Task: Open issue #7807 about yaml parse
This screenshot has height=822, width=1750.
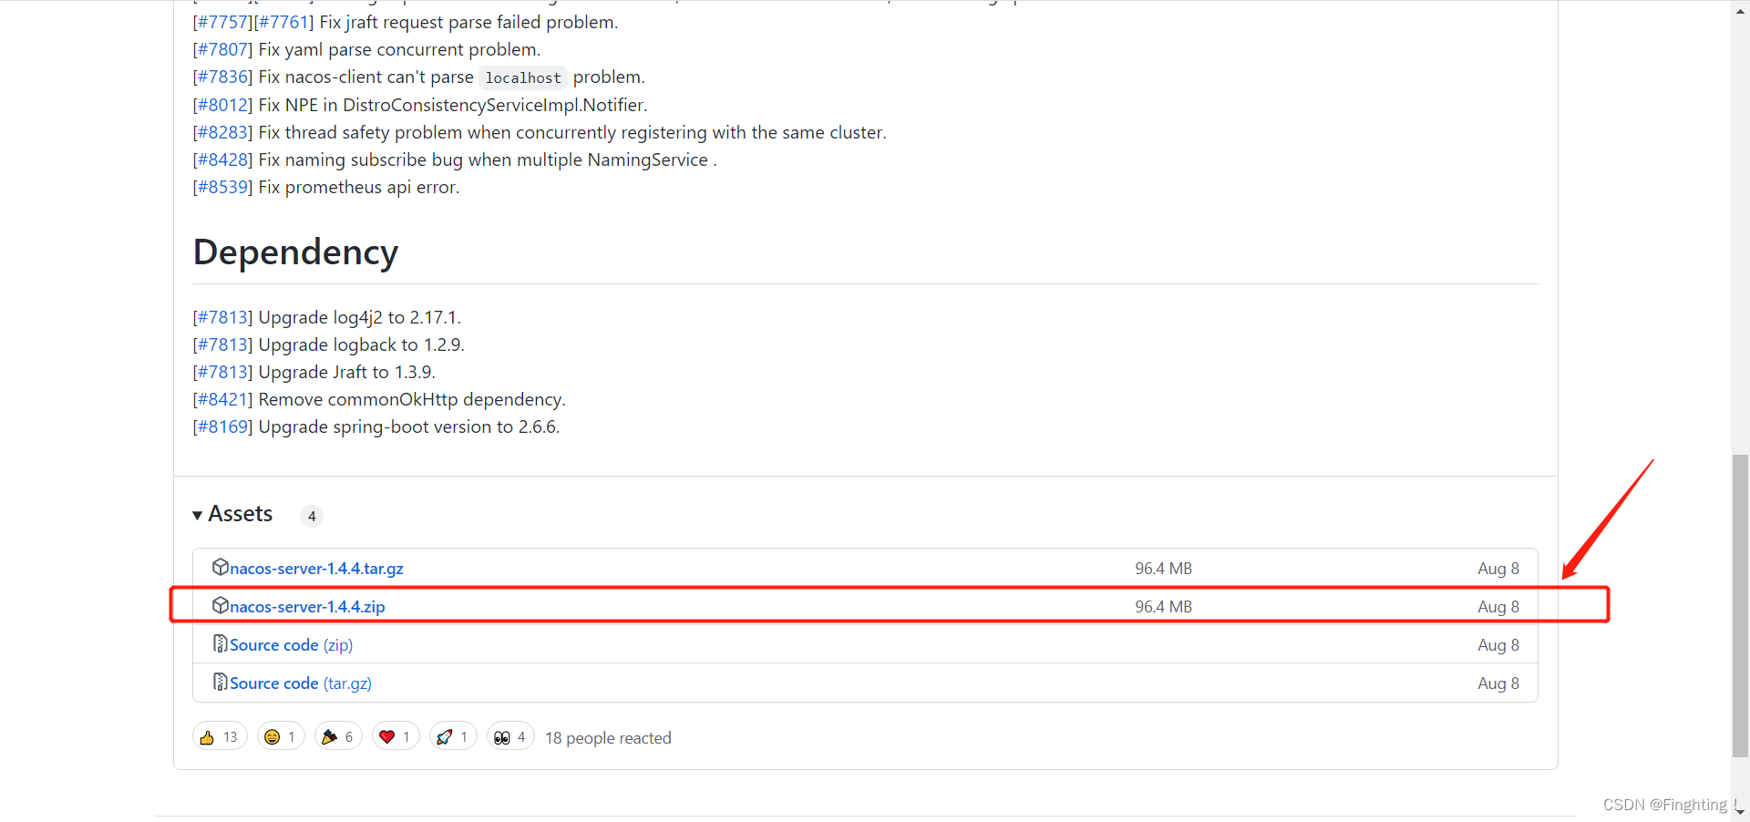Action: coord(223,49)
